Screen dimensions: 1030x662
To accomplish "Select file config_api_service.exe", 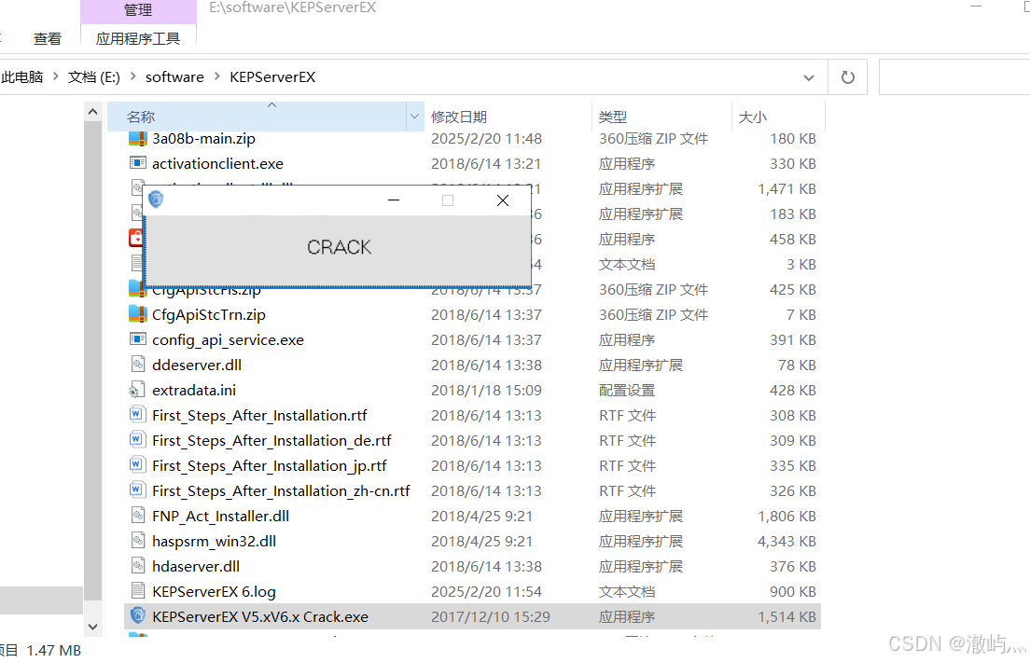I will [x=228, y=339].
